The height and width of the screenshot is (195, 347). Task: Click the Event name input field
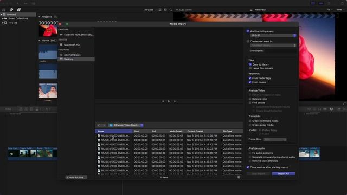280,51
